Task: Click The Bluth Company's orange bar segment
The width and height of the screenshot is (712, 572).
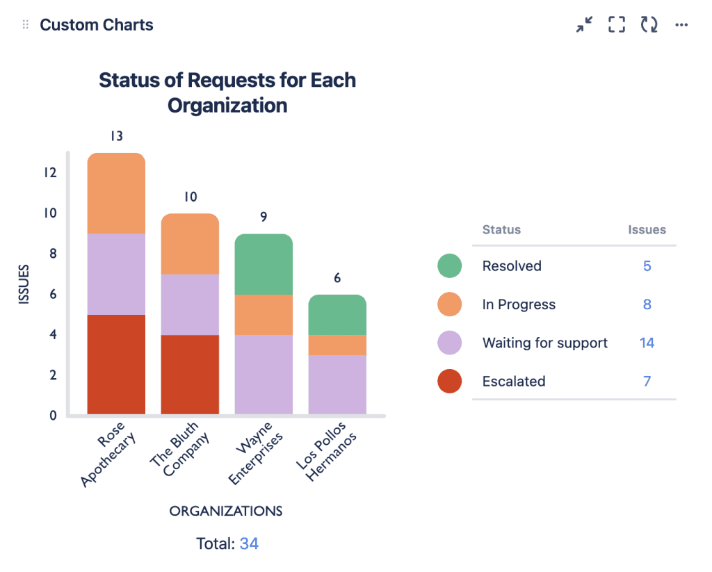Action: click(190, 244)
